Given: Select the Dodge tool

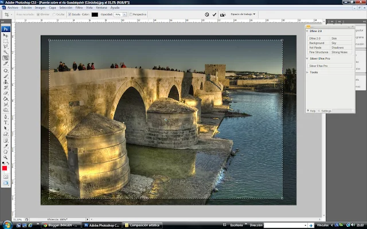Looking at the screenshot, I should tap(6, 110).
